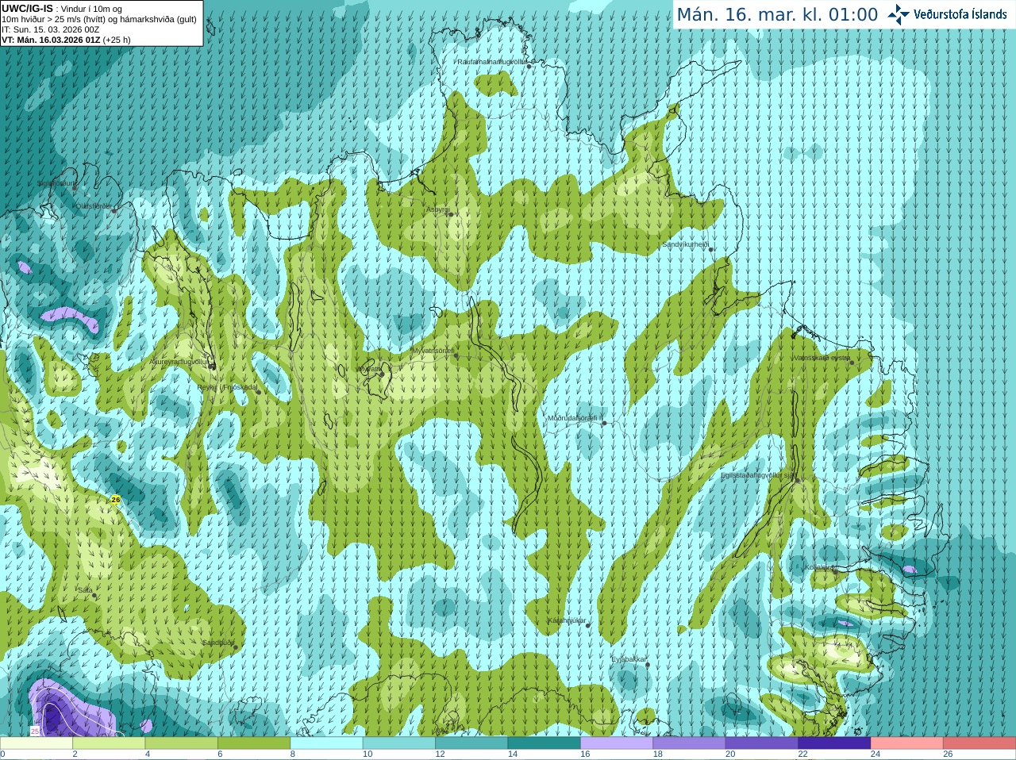Select the Sáta station marker
Viewport: 1016px width, 760px height.
94,596
